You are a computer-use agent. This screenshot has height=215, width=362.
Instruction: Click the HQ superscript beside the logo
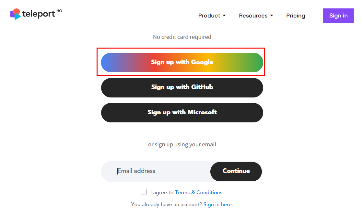tap(59, 11)
